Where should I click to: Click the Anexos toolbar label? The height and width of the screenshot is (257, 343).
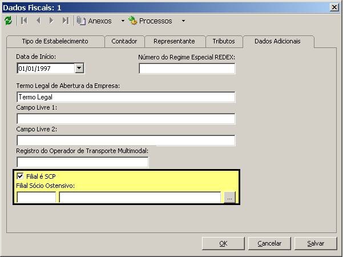coord(100,21)
